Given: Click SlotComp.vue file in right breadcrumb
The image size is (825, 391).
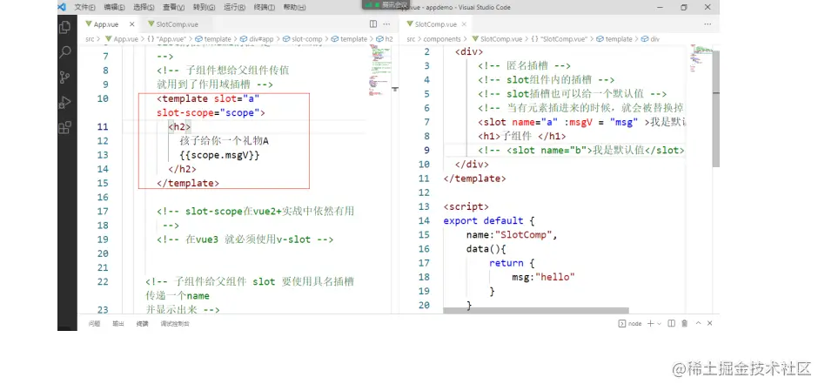Looking at the screenshot, I should [497, 39].
